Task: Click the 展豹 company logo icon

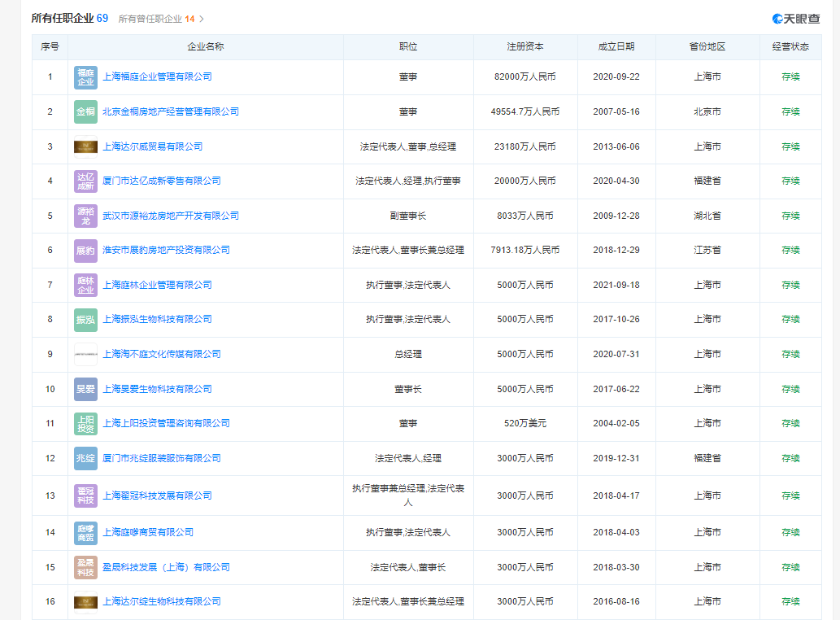Action: click(x=85, y=251)
